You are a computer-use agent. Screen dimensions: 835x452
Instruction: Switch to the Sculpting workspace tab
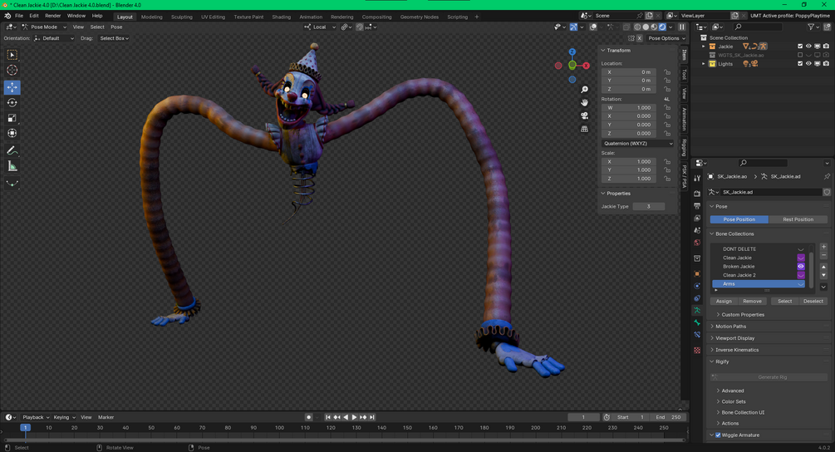point(182,17)
